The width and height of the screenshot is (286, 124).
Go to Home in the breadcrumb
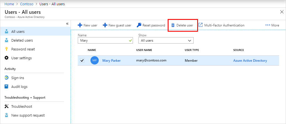[x=9, y=4]
